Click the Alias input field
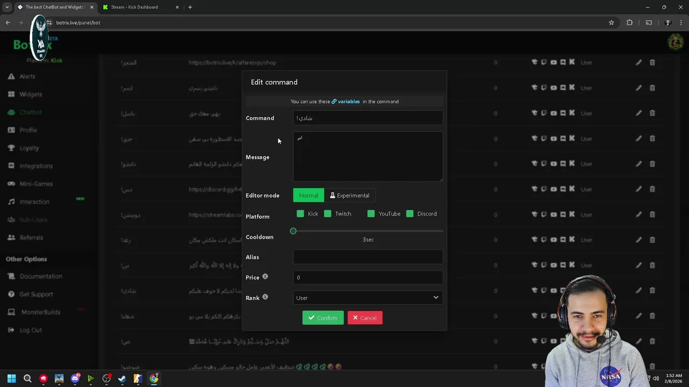Screen dimensions: 689x387 (x=368, y=257)
